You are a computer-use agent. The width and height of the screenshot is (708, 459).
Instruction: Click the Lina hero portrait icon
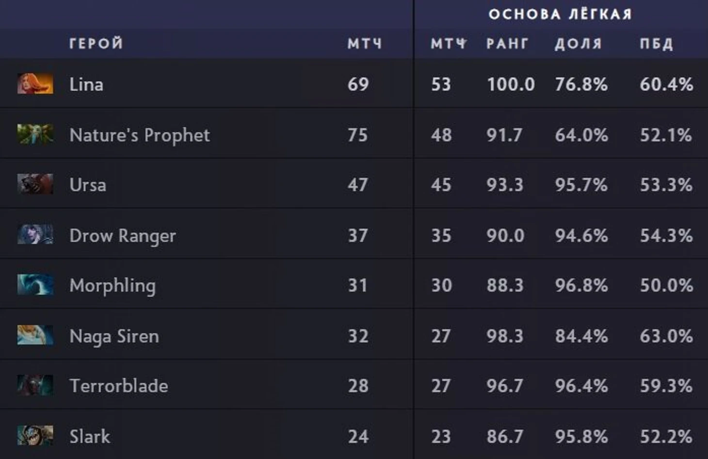[35, 84]
